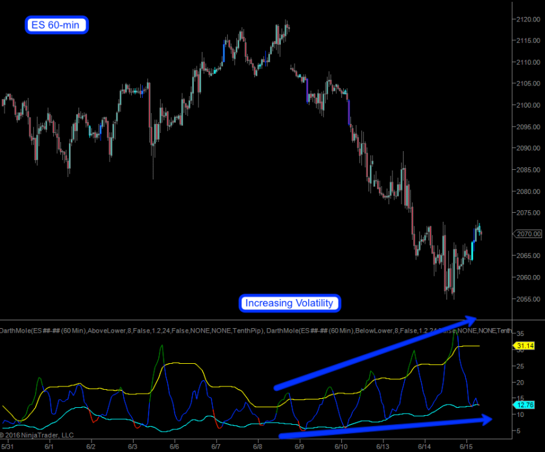
Task: Click the 2075.00 price axis label
Action: point(528,213)
